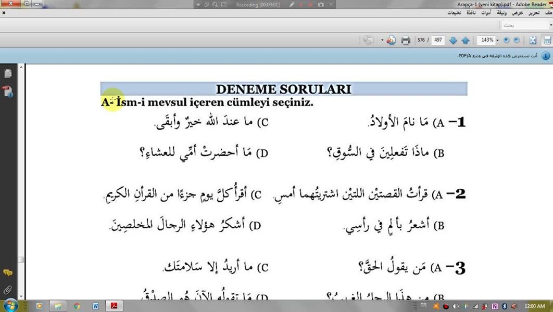553x312 pixels.
Task: Click the Print document icon
Action: point(406,41)
